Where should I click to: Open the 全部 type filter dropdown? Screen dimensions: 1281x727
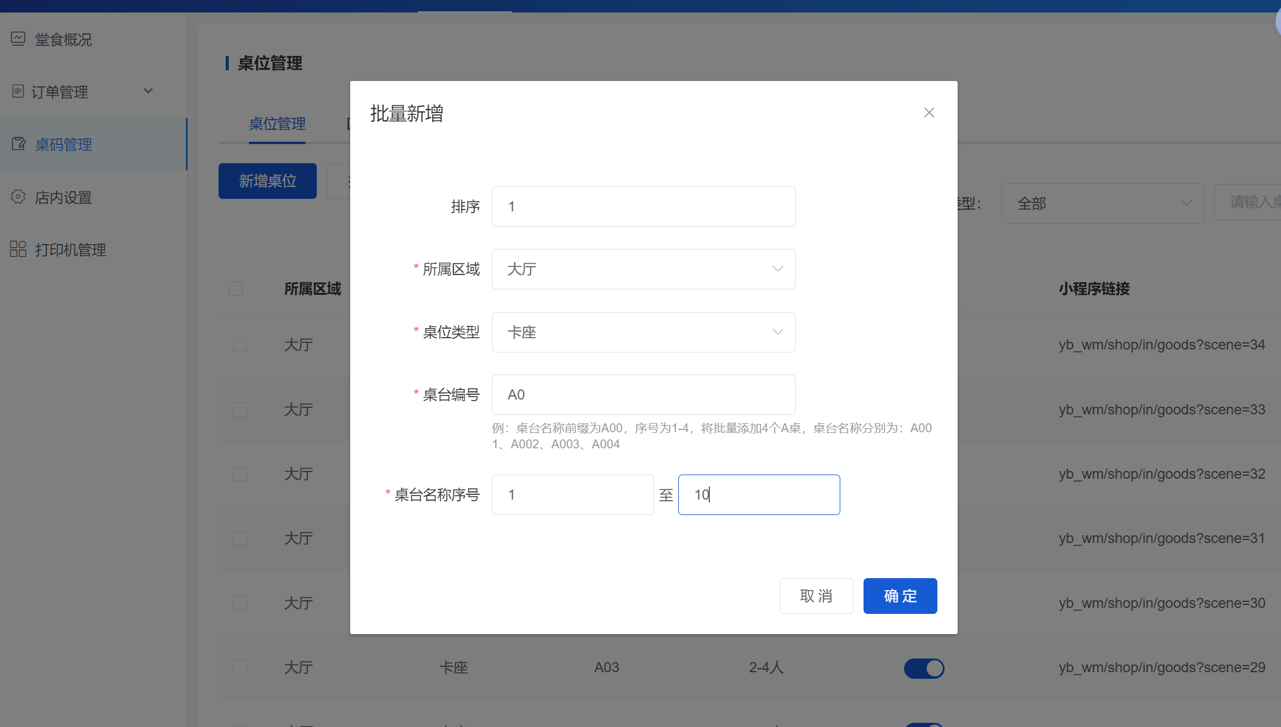coord(1102,204)
